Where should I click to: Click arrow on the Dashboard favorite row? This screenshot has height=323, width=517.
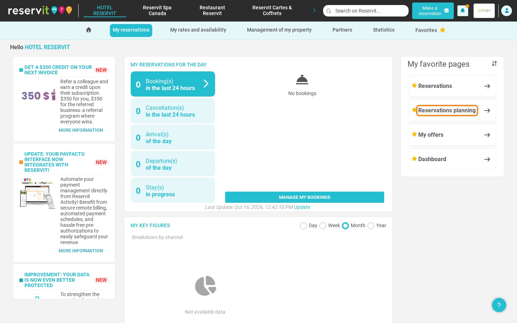(487, 159)
